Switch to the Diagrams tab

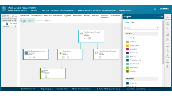[67, 16]
